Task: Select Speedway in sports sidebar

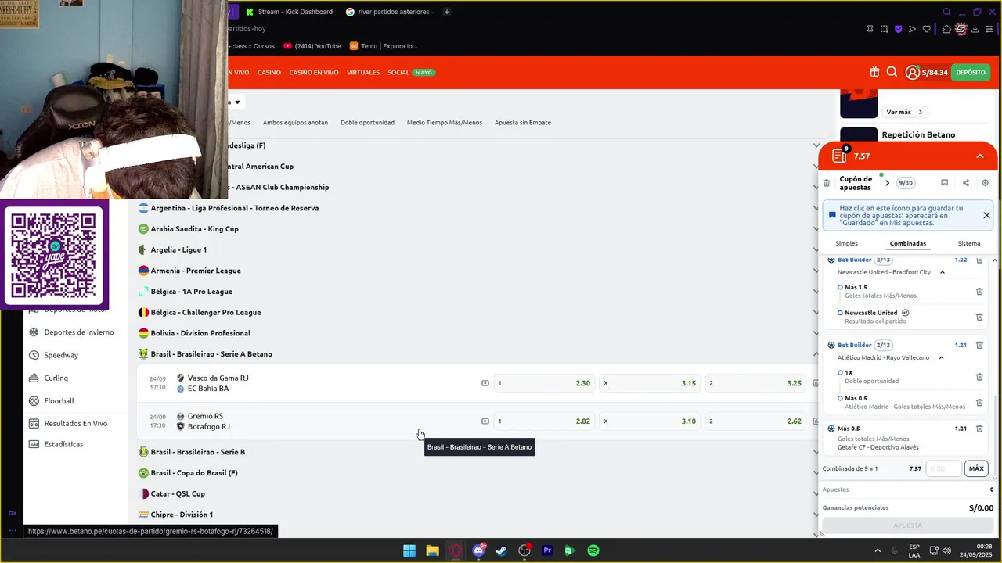Action: click(61, 355)
